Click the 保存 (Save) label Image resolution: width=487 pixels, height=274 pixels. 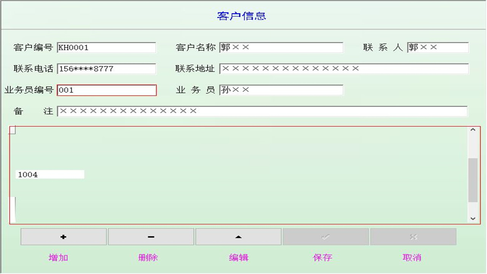323,257
